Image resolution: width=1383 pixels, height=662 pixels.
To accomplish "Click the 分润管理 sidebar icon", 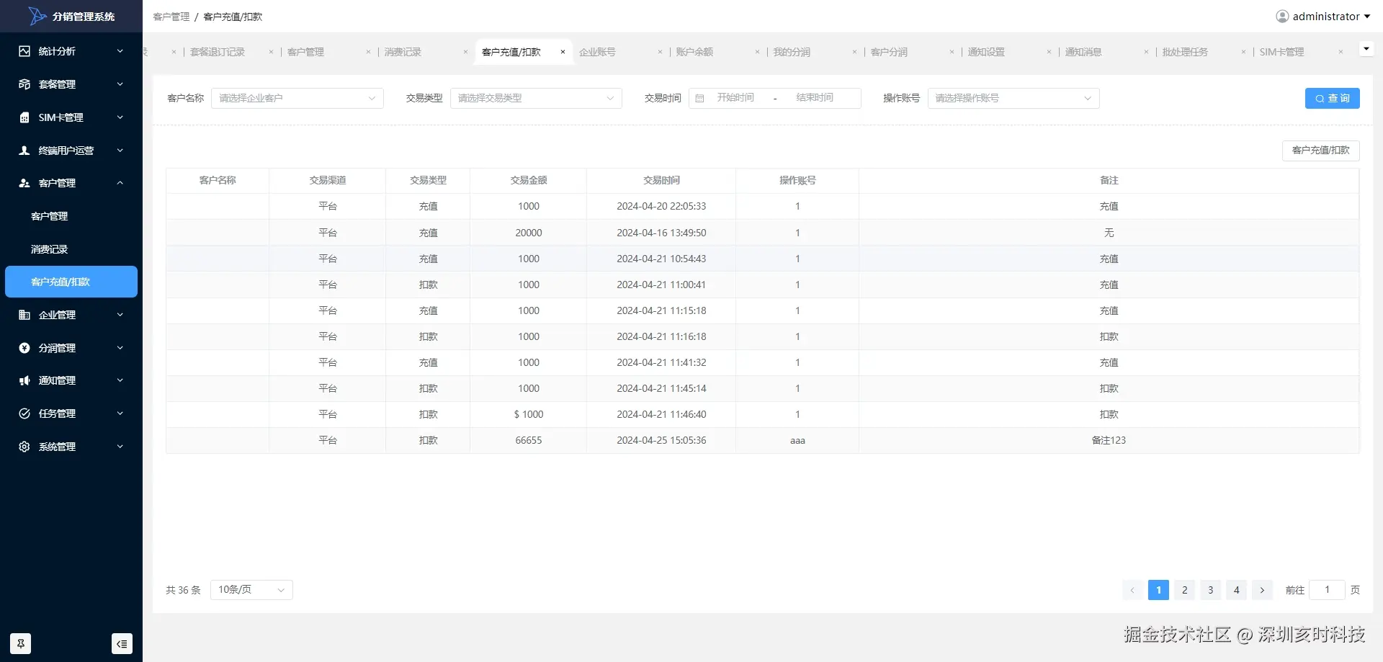I will (24, 348).
